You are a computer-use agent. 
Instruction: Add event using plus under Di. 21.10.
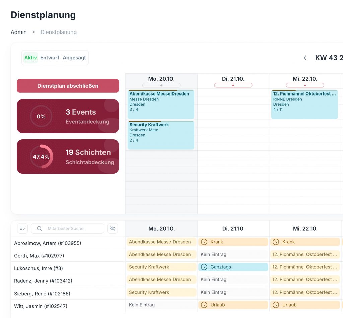tap(233, 85)
